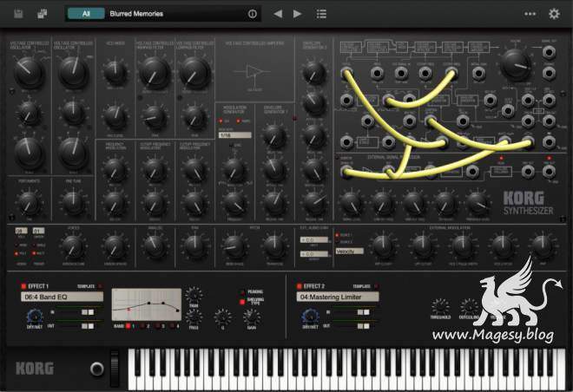
Task: Click the lowpass filter cutoff knob
Action: (194, 73)
